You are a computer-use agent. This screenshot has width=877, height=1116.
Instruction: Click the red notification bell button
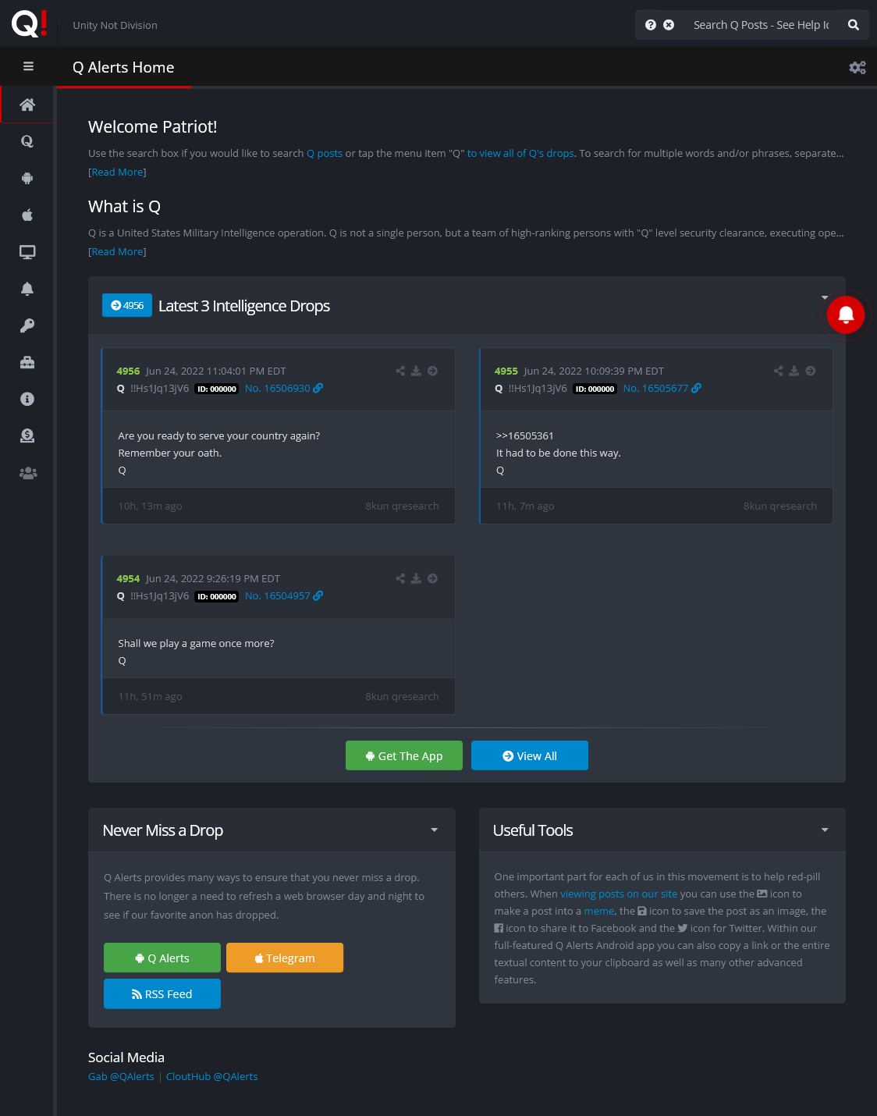click(846, 315)
